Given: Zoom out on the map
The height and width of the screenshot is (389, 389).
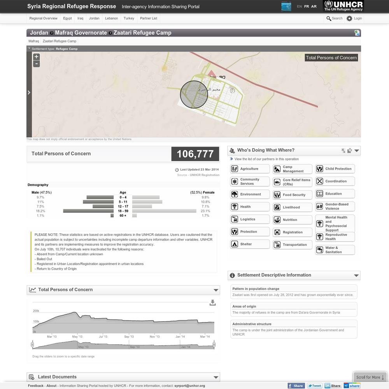Looking at the screenshot, I should [x=37, y=64].
